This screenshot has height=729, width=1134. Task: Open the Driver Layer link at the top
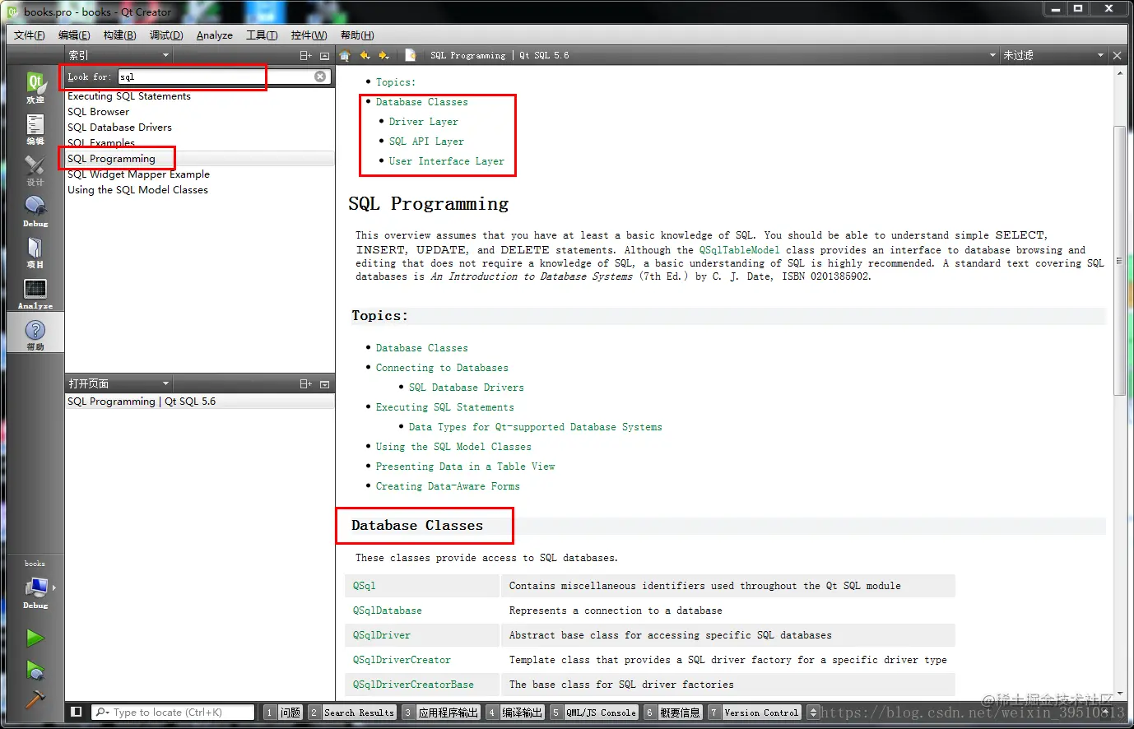[423, 122]
